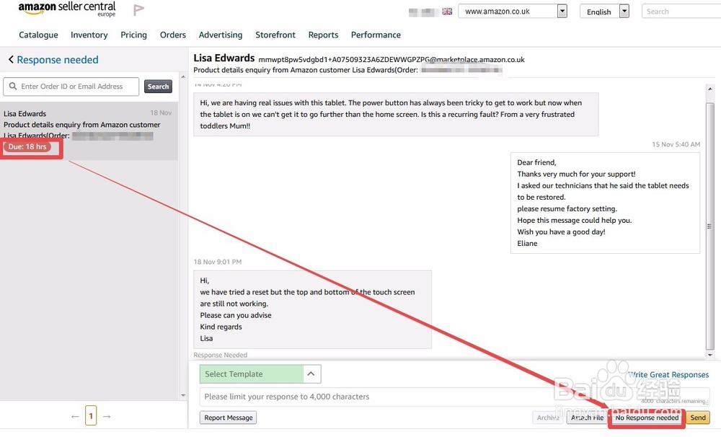Go to next page arrow in pagination
The width and height of the screenshot is (721, 437).
[x=107, y=416]
